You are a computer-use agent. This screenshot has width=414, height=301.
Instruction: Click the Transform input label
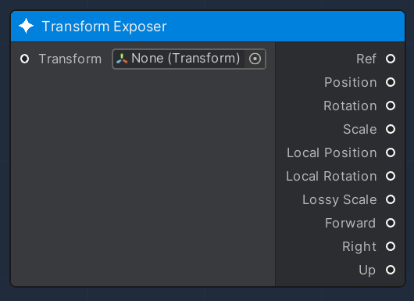pos(70,59)
